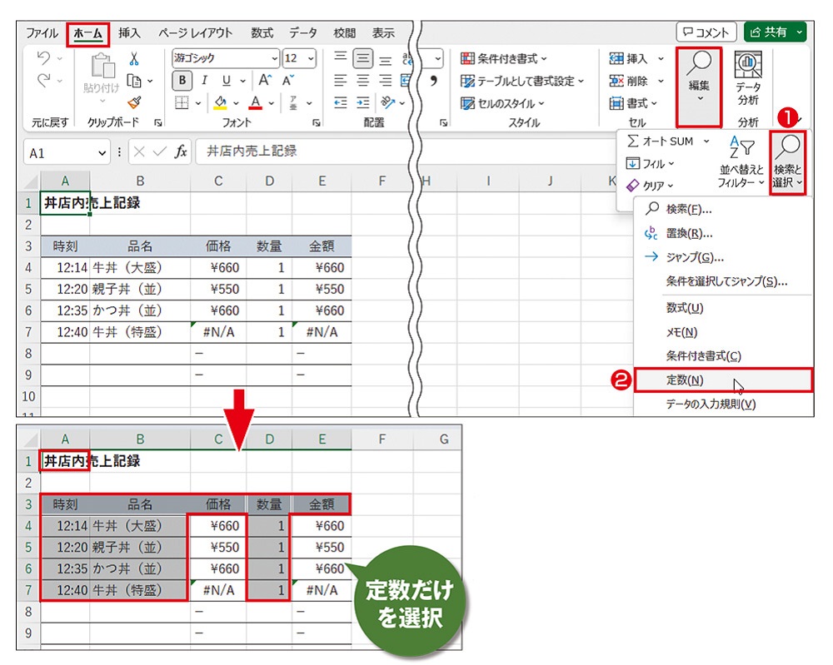Open the フィル dropdown arrow
The image size is (833, 665).
671,164
